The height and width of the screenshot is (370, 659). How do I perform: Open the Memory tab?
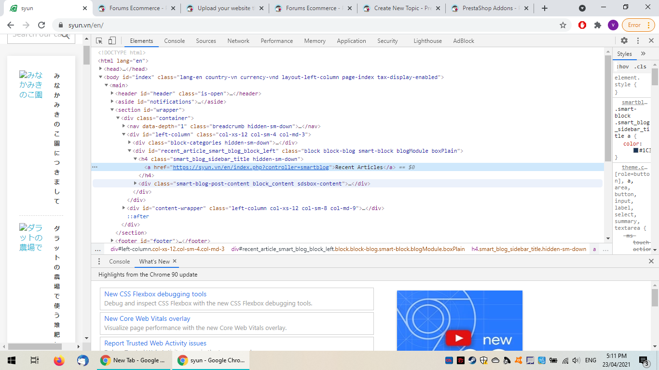pyautogui.click(x=315, y=41)
